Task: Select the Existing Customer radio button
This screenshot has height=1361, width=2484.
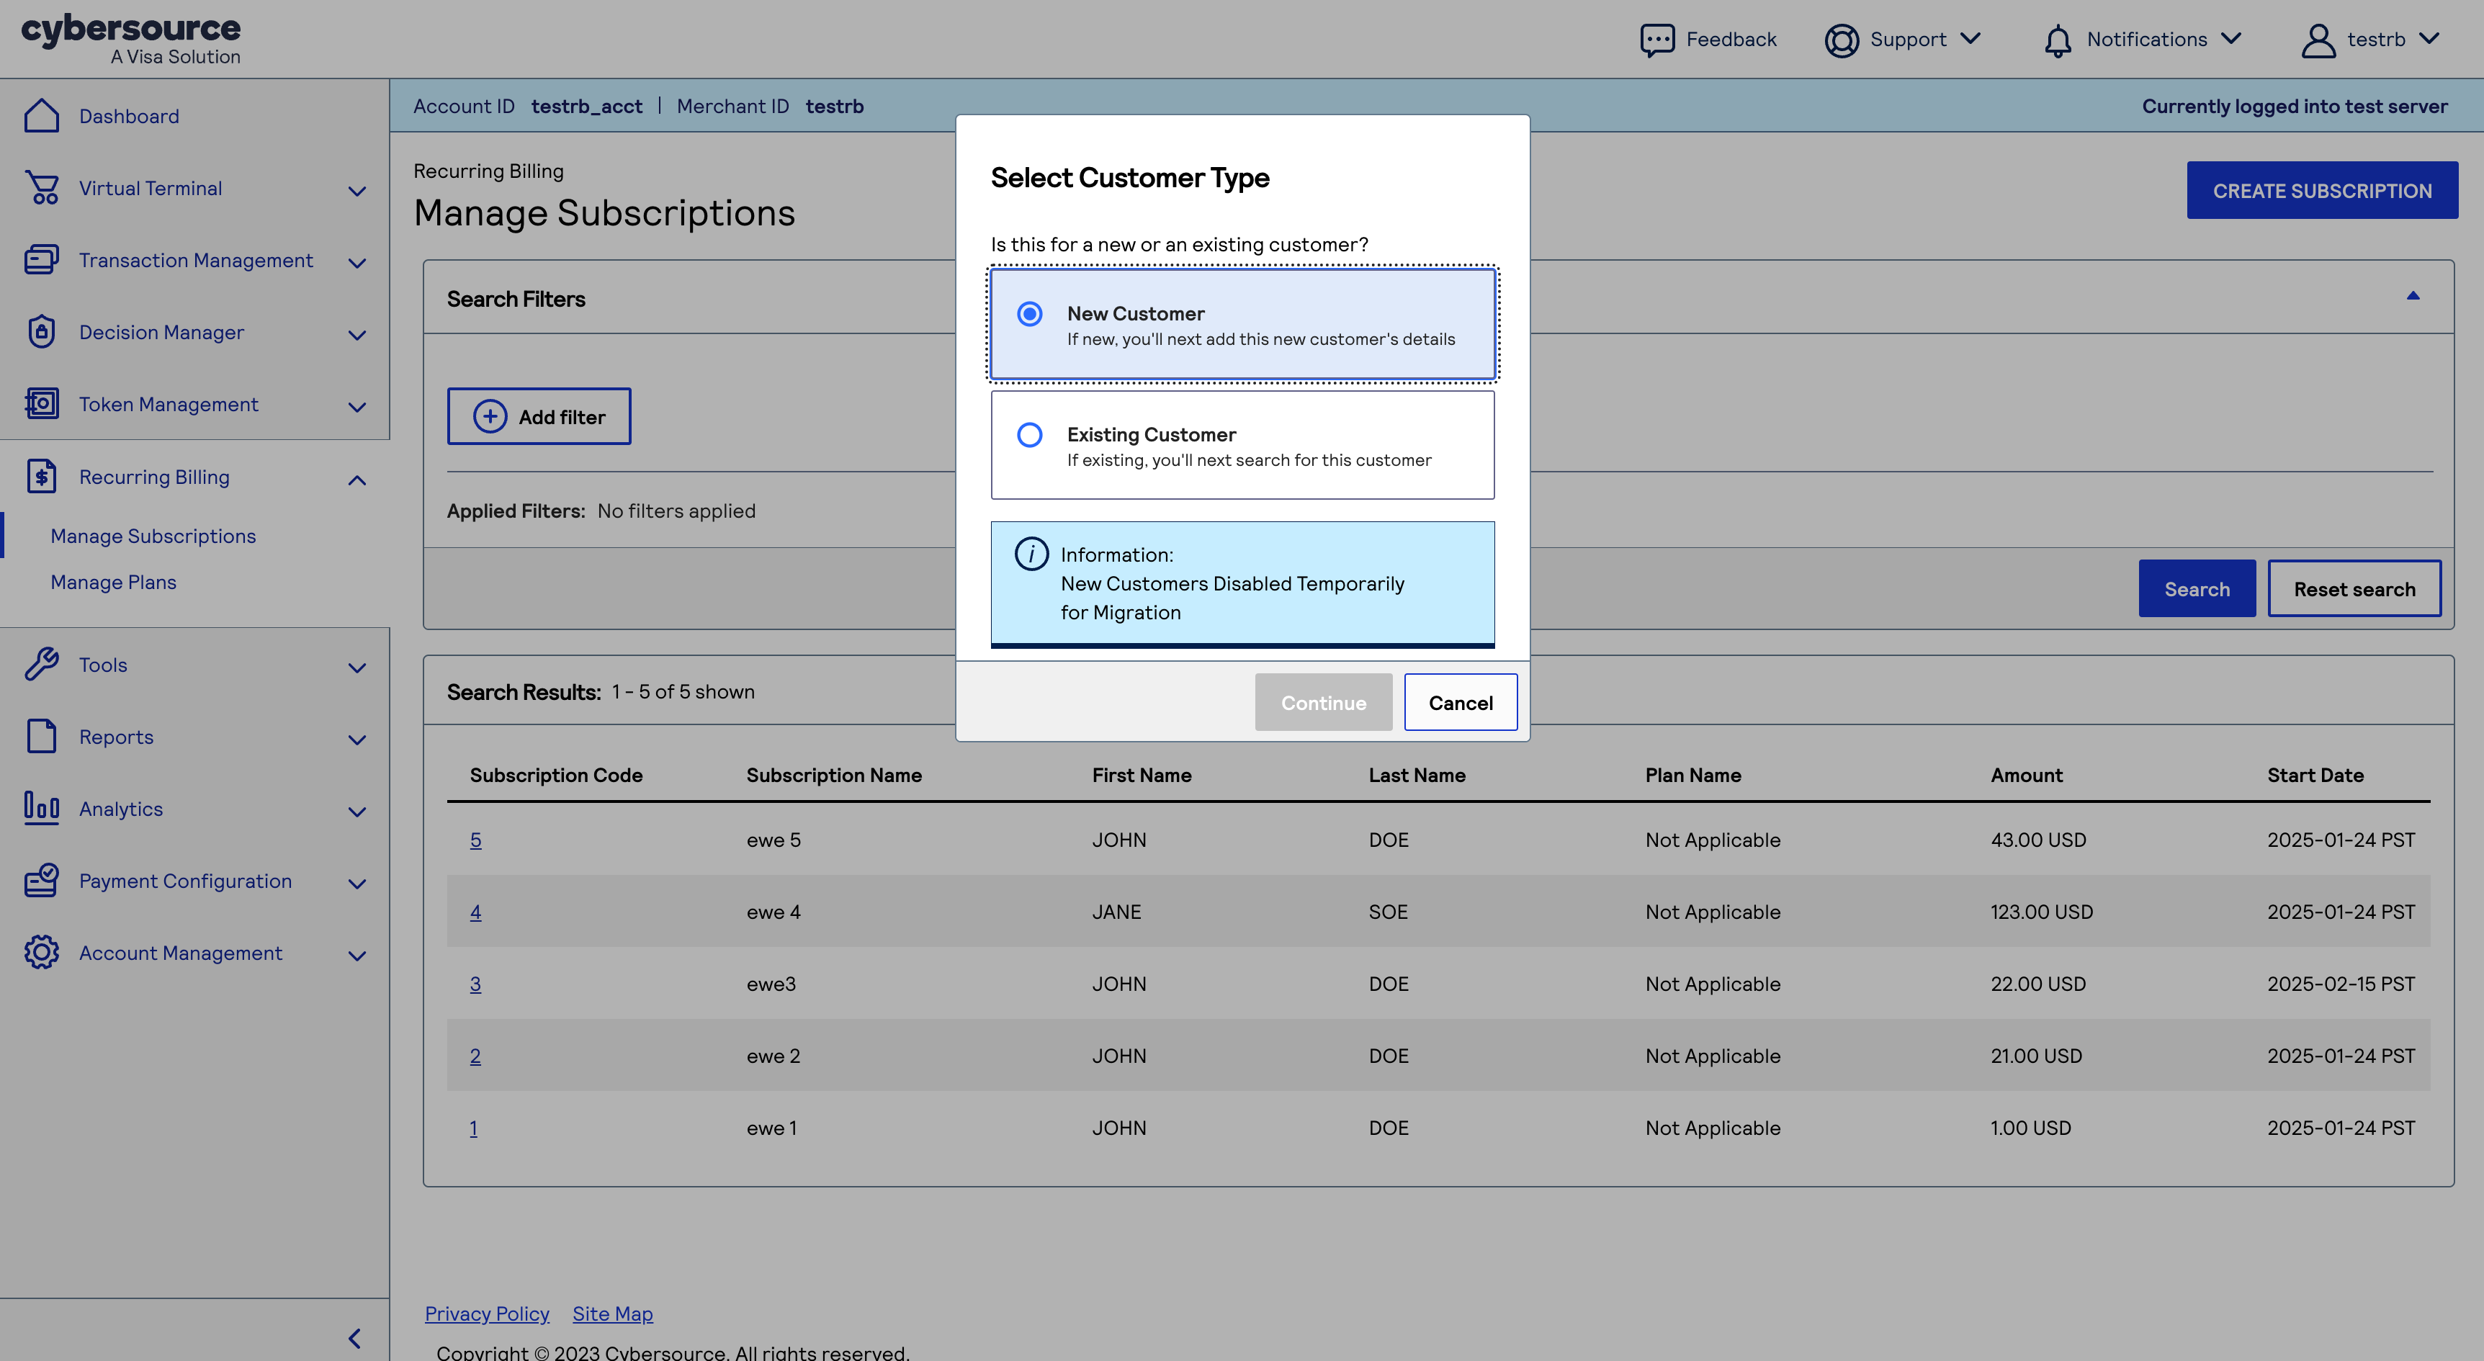Action: click(1030, 435)
